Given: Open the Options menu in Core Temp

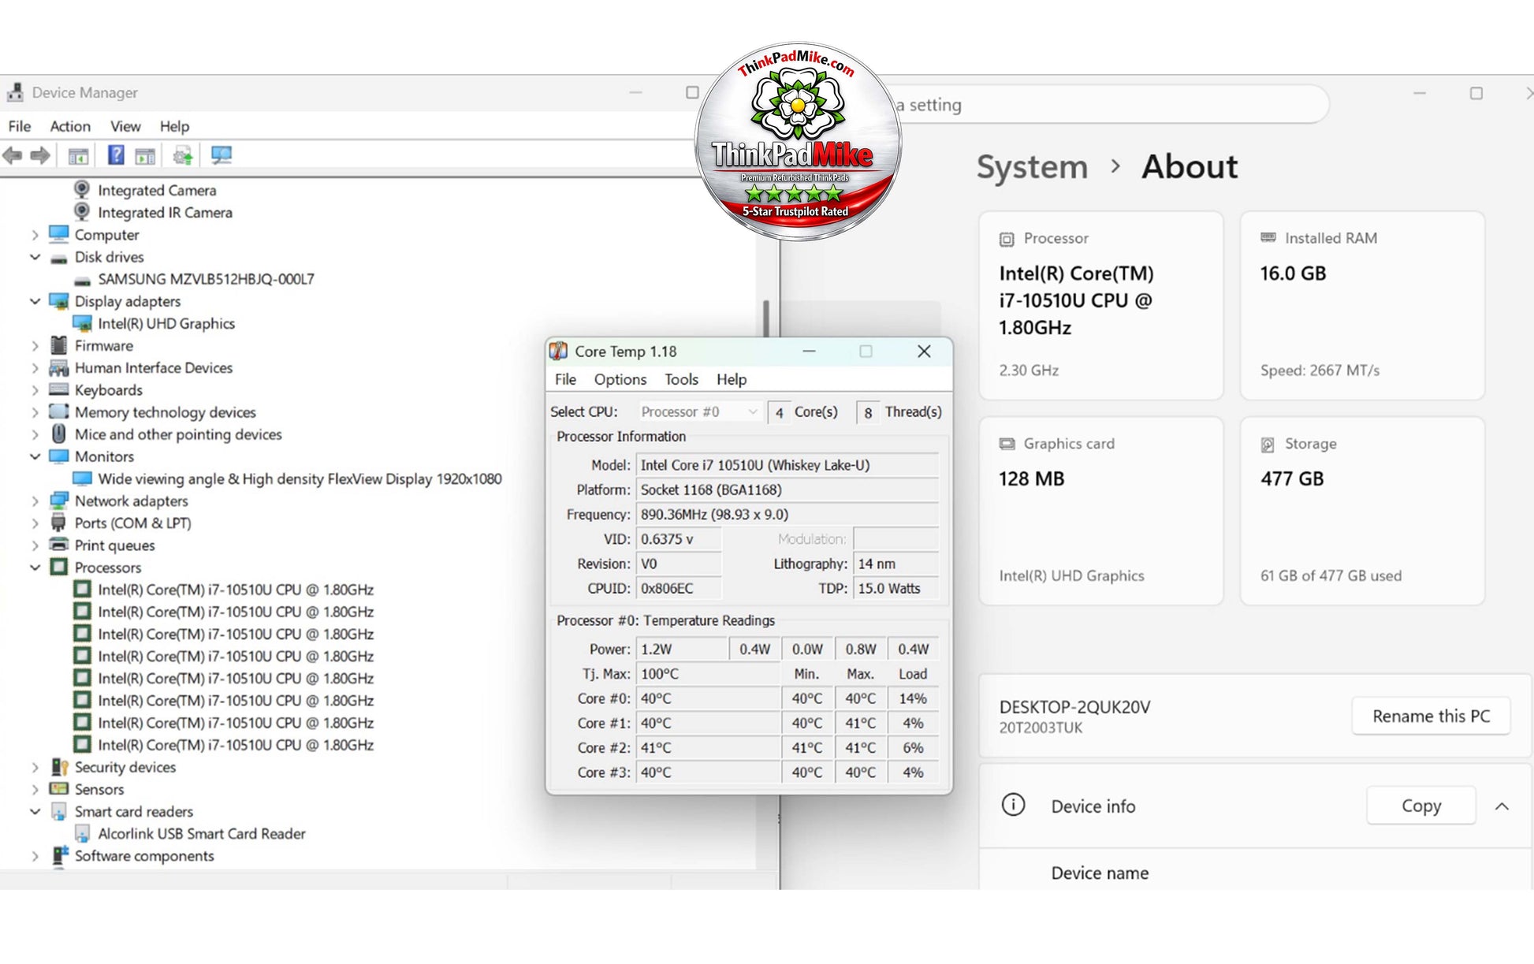Looking at the screenshot, I should click(620, 379).
